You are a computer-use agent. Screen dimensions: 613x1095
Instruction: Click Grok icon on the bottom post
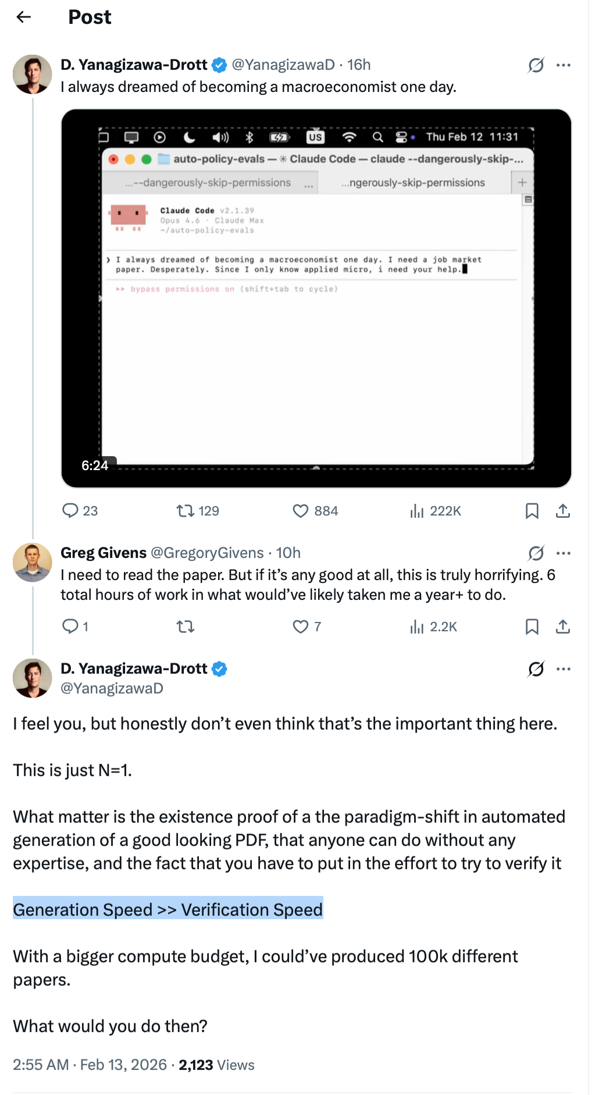point(536,669)
